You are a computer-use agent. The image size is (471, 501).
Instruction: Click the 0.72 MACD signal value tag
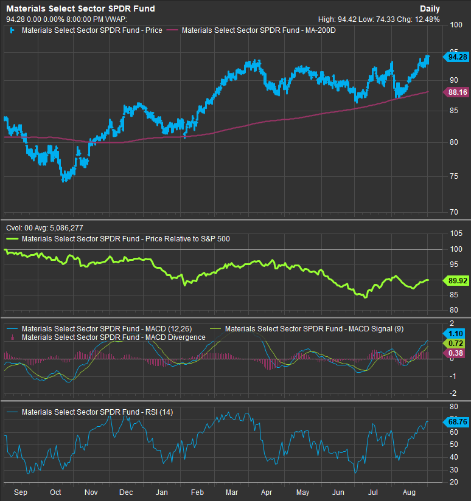click(x=454, y=344)
